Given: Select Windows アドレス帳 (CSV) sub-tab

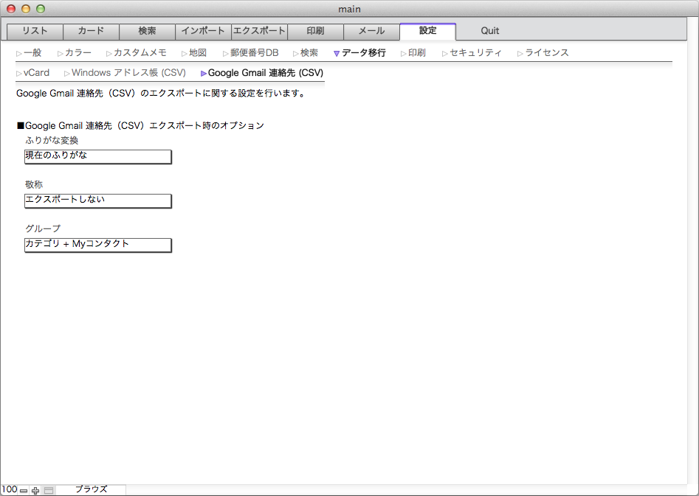Looking at the screenshot, I should click(x=128, y=73).
